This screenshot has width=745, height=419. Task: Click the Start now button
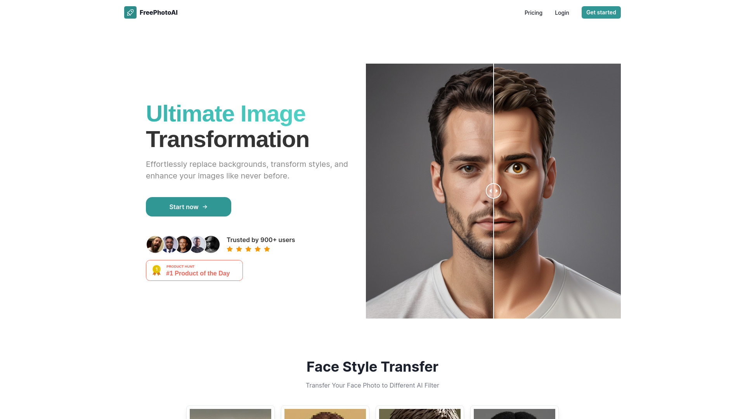tap(188, 207)
